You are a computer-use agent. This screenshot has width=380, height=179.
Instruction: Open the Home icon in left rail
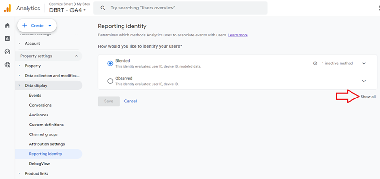(x=8, y=26)
